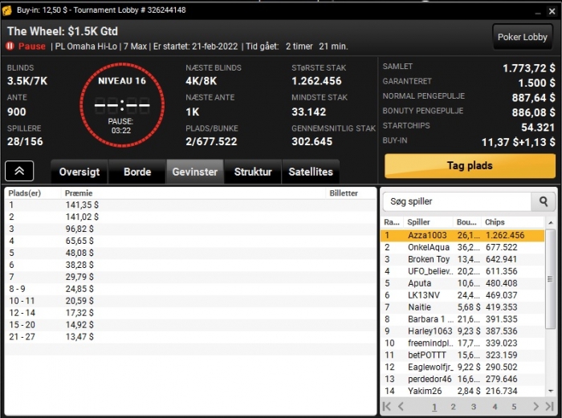Image resolution: width=562 pixels, height=418 pixels.
Task: Open the Borde tab
Action: (137, 172)
